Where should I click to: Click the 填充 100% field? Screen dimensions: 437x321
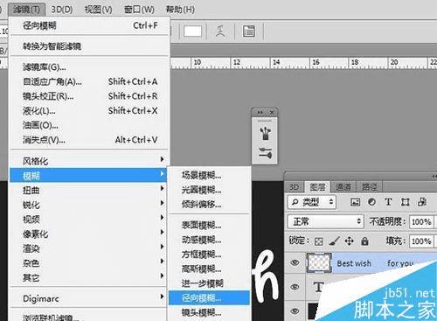421,241
